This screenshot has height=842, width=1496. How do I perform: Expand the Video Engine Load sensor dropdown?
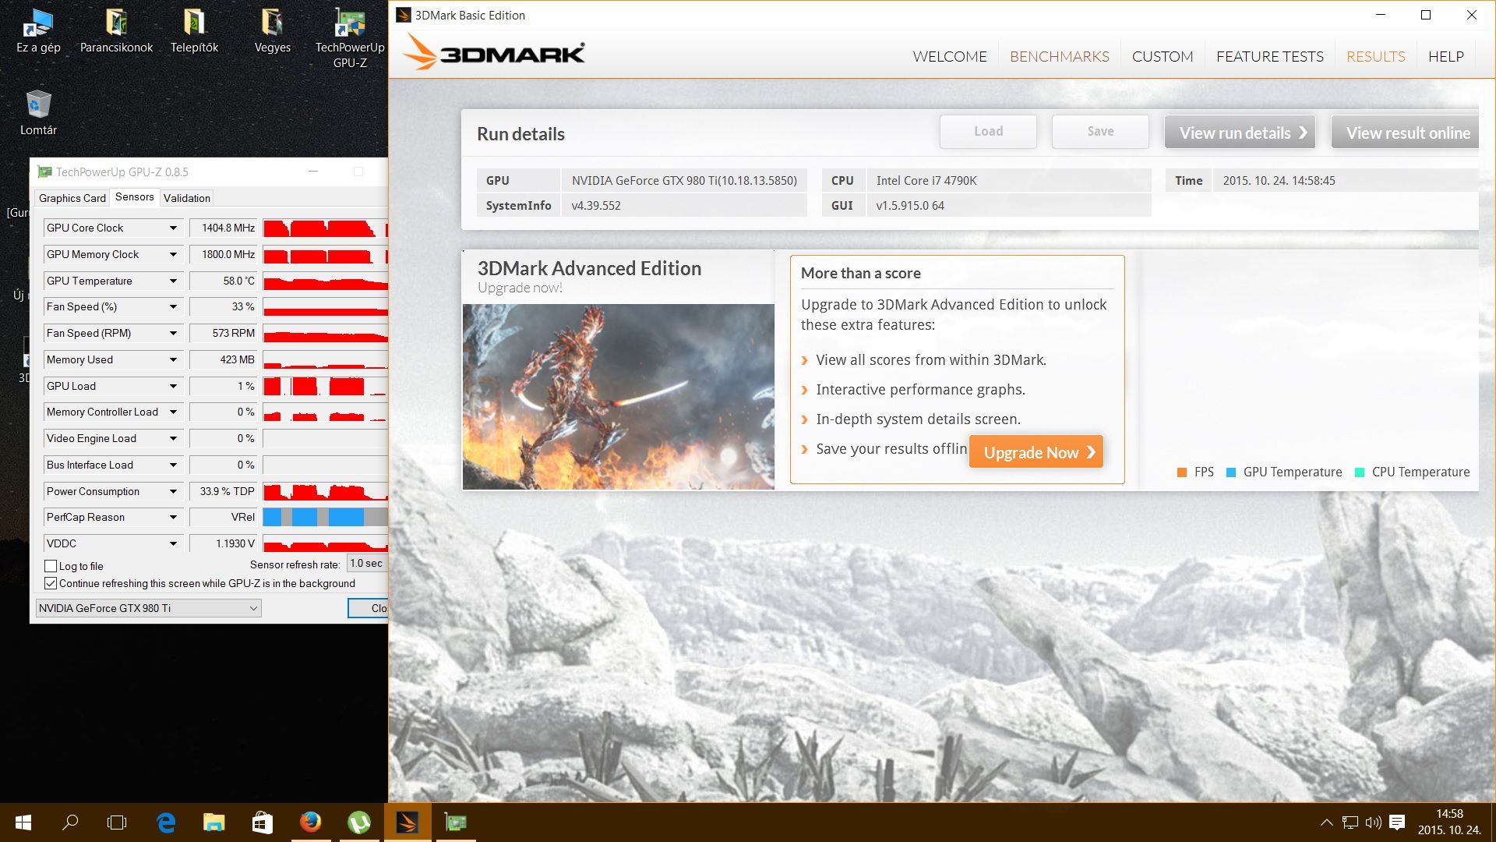coord(173,438)
